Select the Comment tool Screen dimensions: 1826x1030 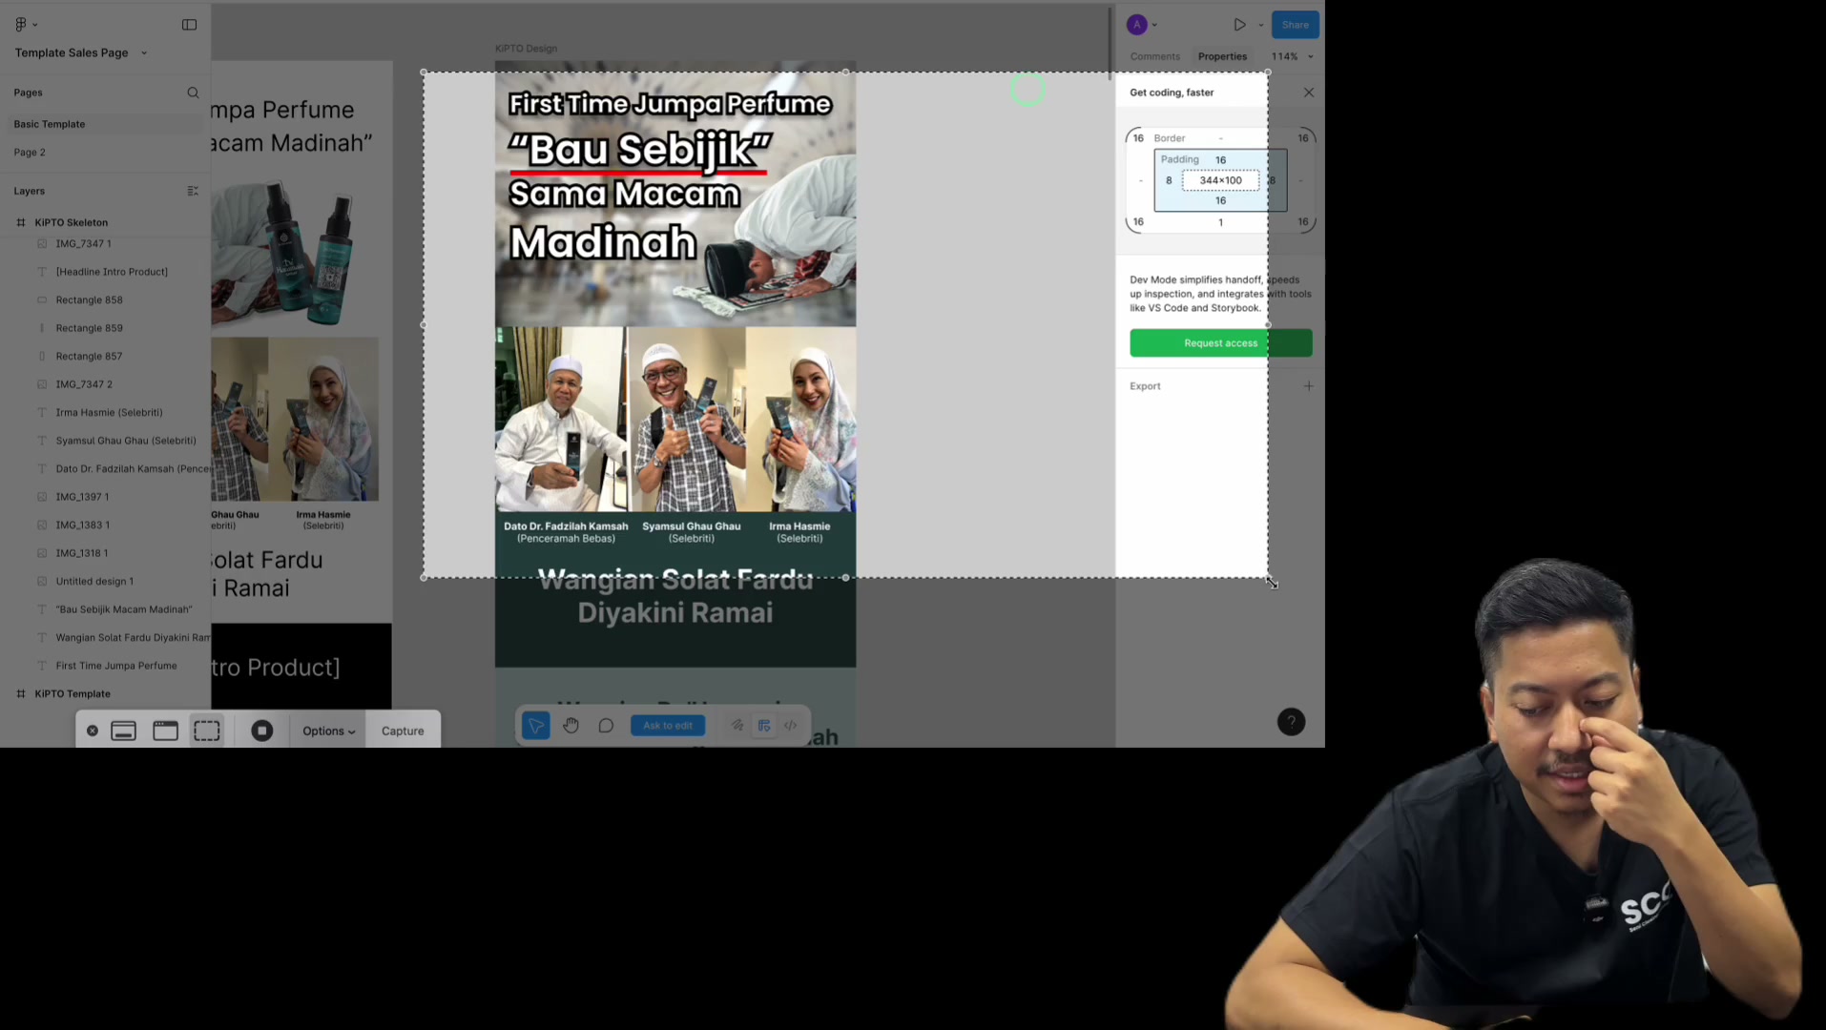606,726
